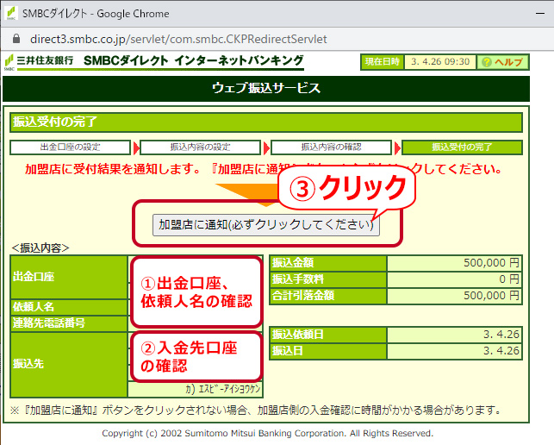Viewport: 554px width, 445px height.
Task: Click the 加盟店に通知 button
Action: point(265,225)
